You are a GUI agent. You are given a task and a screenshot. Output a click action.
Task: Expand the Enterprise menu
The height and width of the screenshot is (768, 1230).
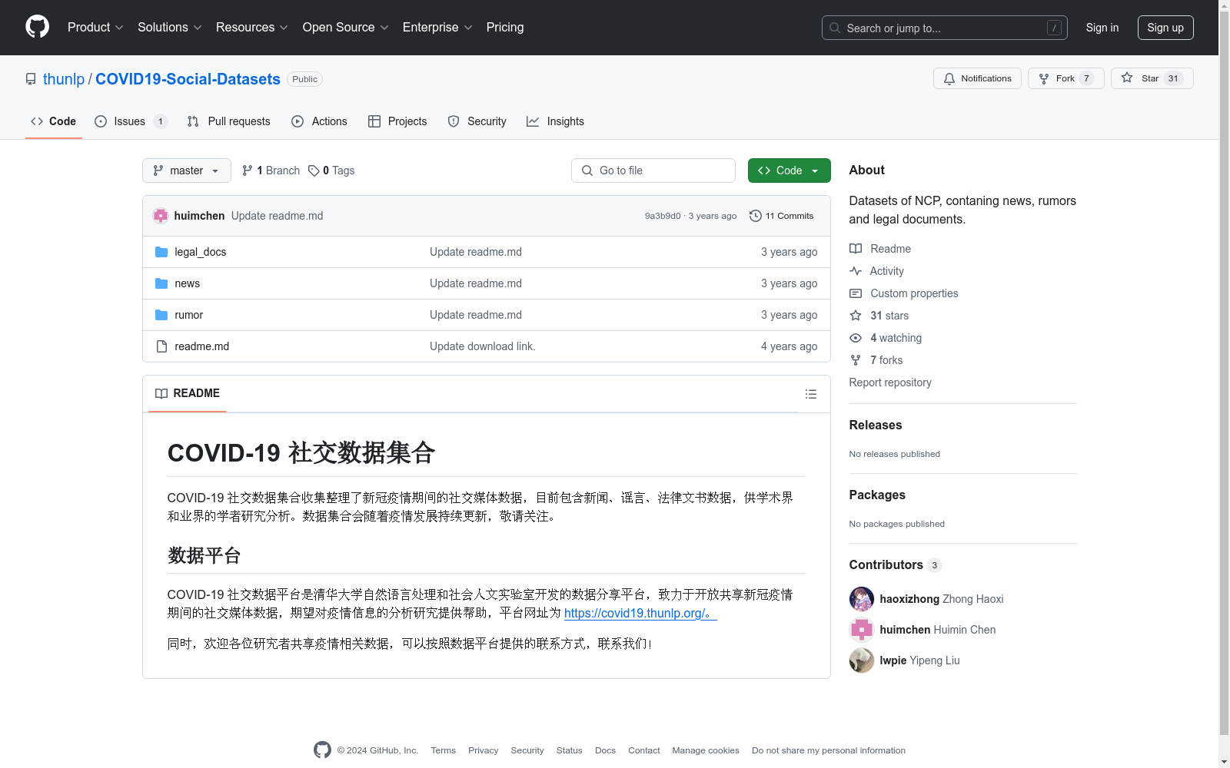[437, 27]
